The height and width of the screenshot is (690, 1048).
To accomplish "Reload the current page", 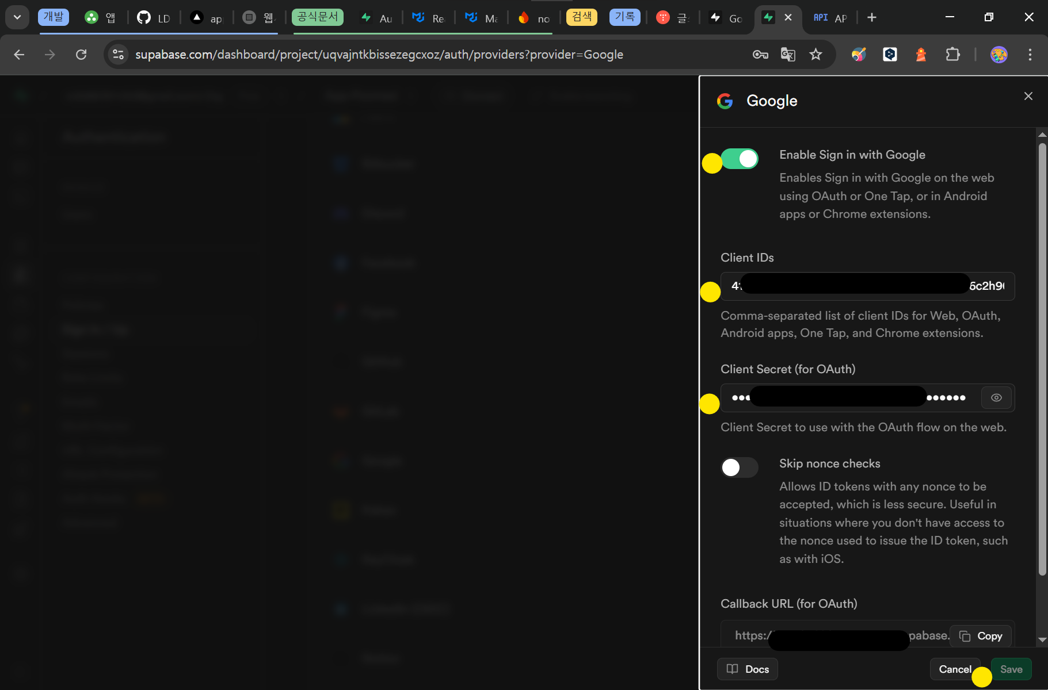I will pyautogui.click(x=81, y=55).
